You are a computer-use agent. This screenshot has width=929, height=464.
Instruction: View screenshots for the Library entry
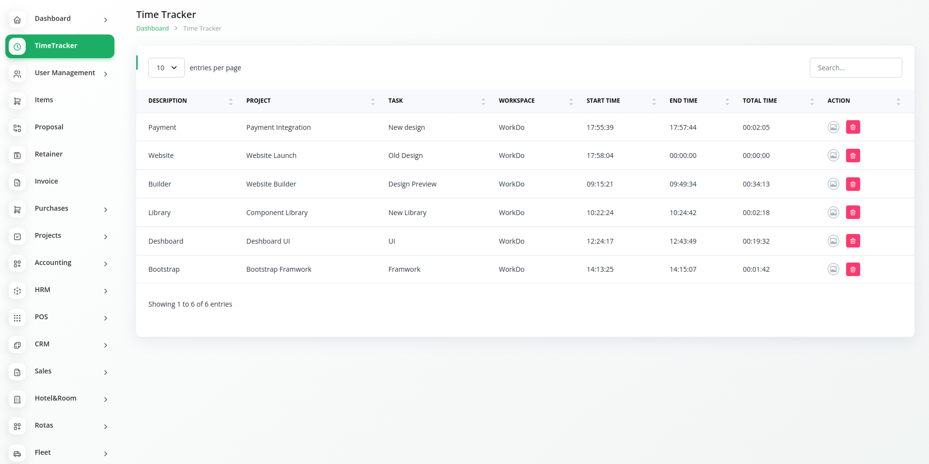coord(833,212)
